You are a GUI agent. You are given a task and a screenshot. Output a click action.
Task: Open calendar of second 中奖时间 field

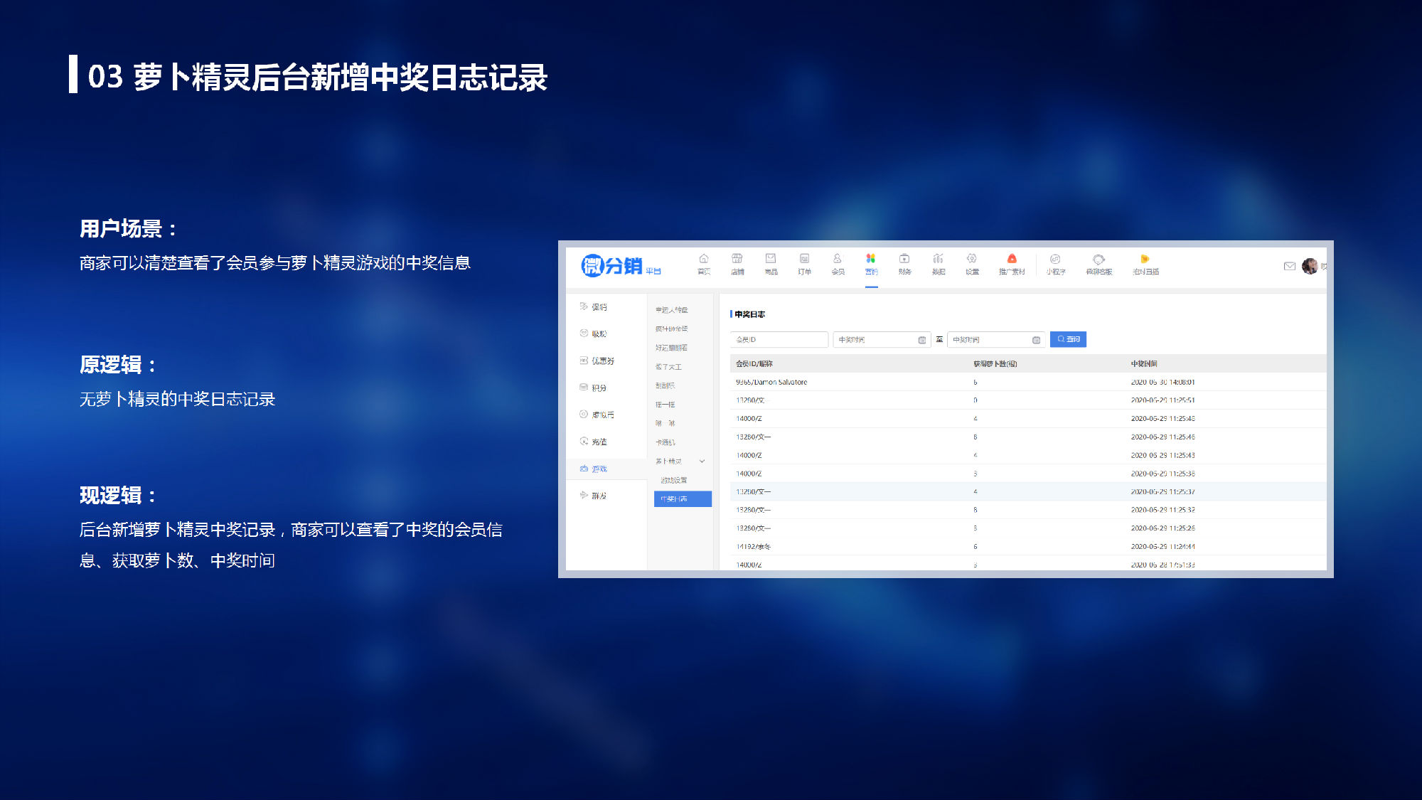[x=1036, y=340]
